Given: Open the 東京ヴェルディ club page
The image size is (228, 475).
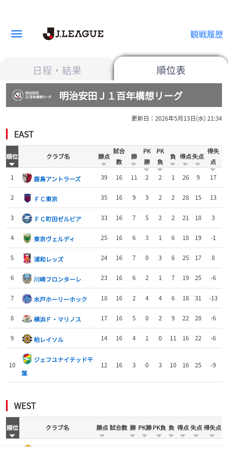Looking at the screenshot, I should [54, 239].
